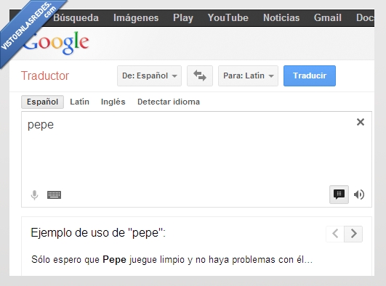
Task: Listen to text with the speaker icon
Action: 359,195
